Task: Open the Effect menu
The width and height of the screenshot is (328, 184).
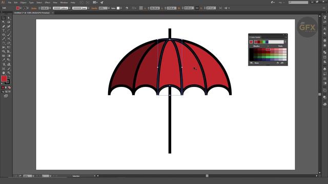Action: 48,3
